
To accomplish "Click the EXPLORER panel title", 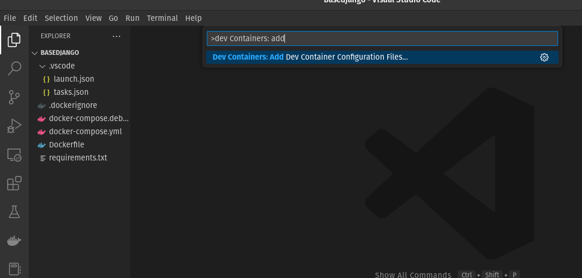I will pyautogui.click(x=56, y=36).
